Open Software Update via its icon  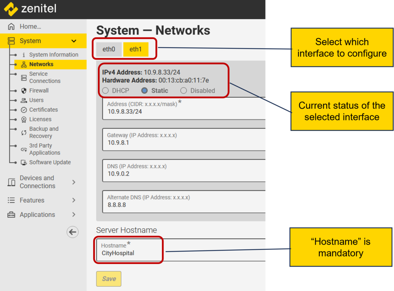click(24, 162)
